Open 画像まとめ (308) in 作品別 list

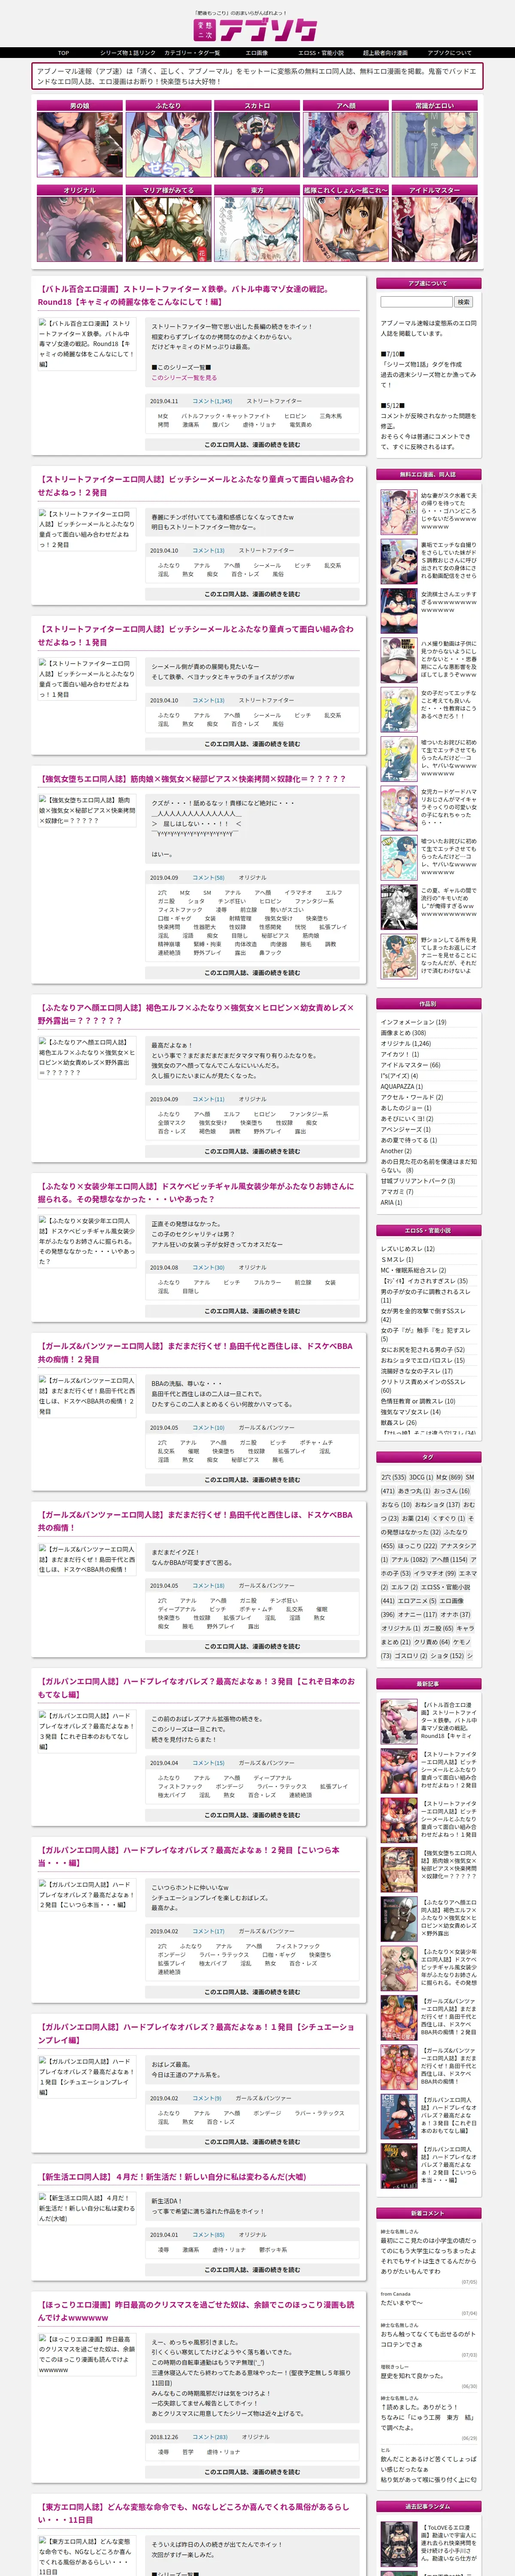click(403, 1033)
